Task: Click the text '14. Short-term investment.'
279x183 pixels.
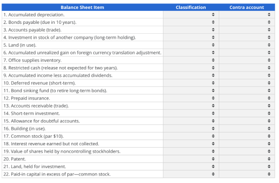Action: point(32,114)
